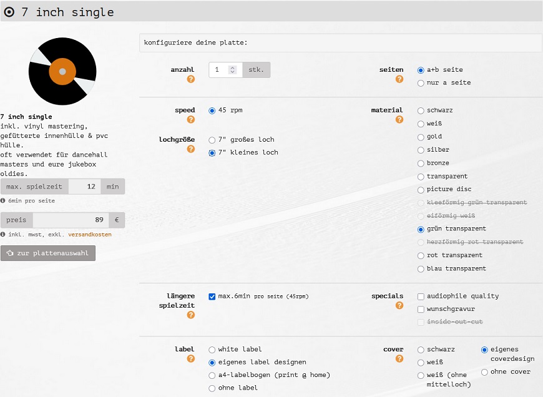543x397 pixels.
Task: Click the längere spielzeit help icon
Action: (191, 315)
